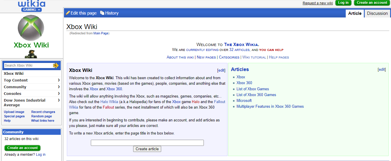Switch to the Discussion tab
The image size is (391, 161).
[x=377, y=13]
